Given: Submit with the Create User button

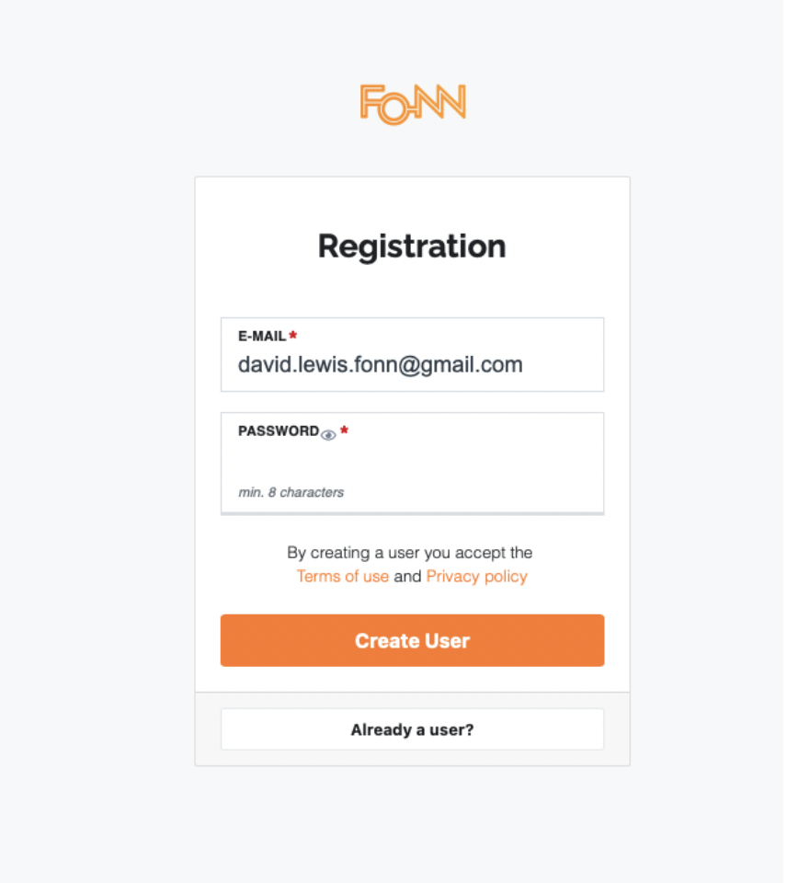Looking at the screenshot, I should point(412,640).
